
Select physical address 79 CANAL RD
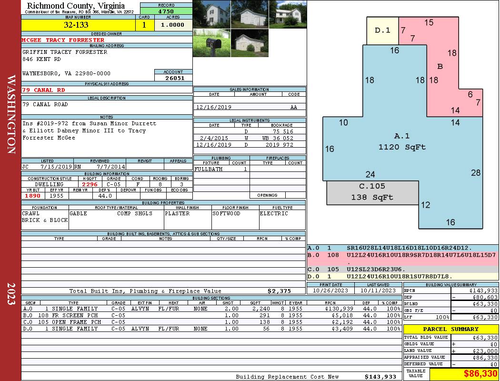point(43,90)
